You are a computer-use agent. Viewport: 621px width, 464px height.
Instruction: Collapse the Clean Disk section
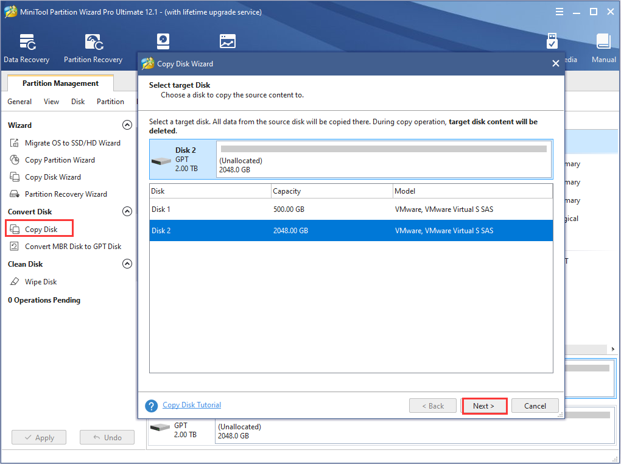click(x=127, y=264)
